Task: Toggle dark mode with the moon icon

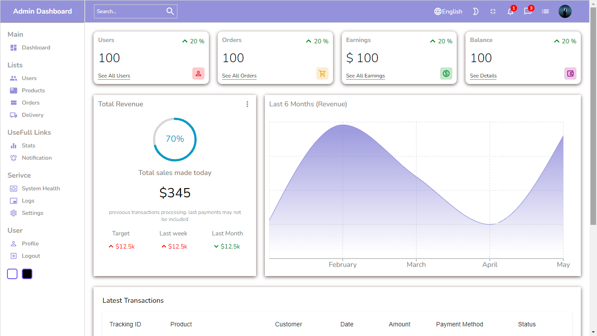Action: [476, 11]
